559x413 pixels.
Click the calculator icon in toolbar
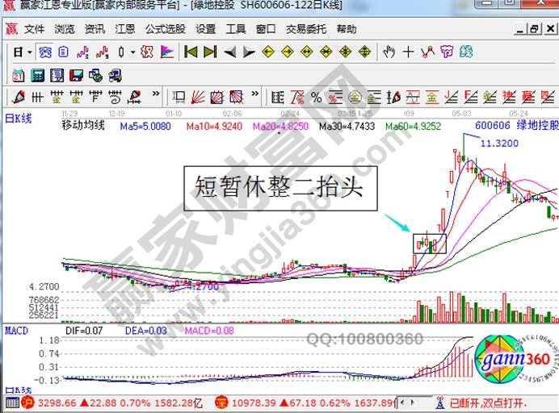point(37,76)
